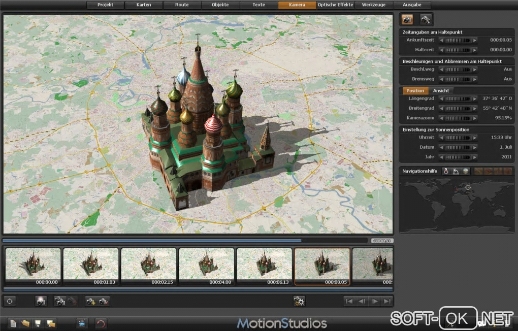
Task: Open project with the folder icon
Action: 25,323
